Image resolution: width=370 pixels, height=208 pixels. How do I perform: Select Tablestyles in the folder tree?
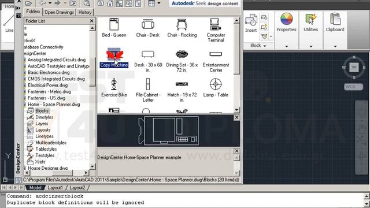46,149
